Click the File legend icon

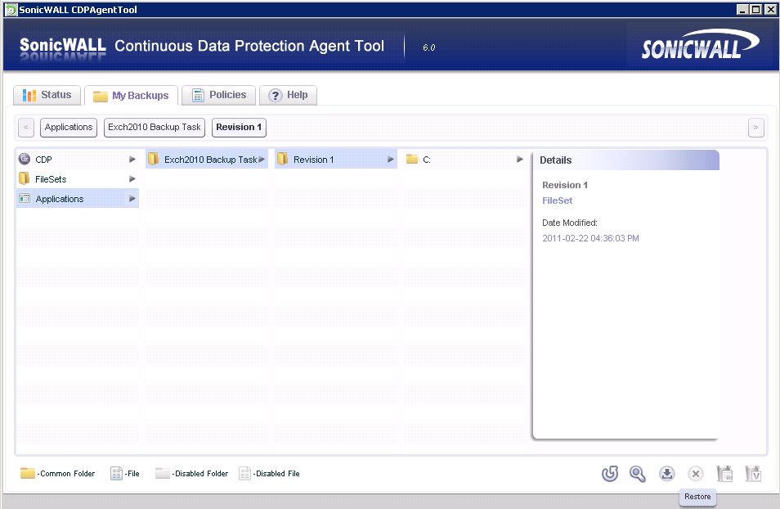click(116, 473)
